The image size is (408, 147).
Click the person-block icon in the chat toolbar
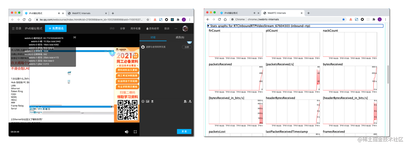click(x=190, y=101)
